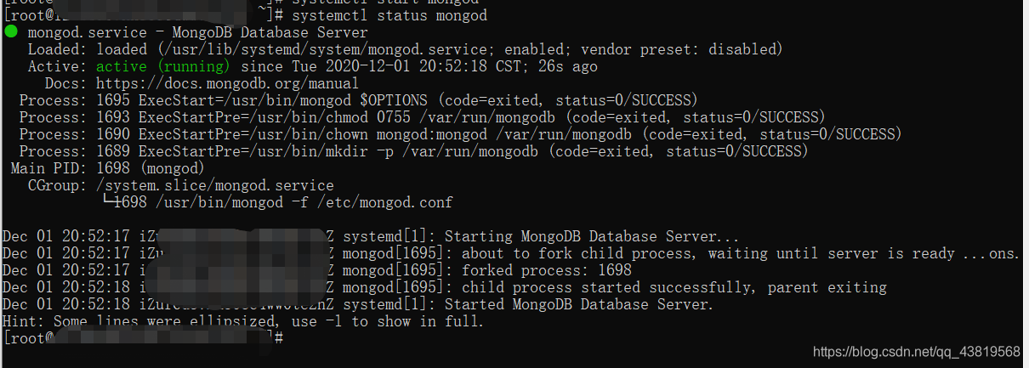Click the "Main PID: 1698" line
The image size is (1029, 368).
click(107, 168)
